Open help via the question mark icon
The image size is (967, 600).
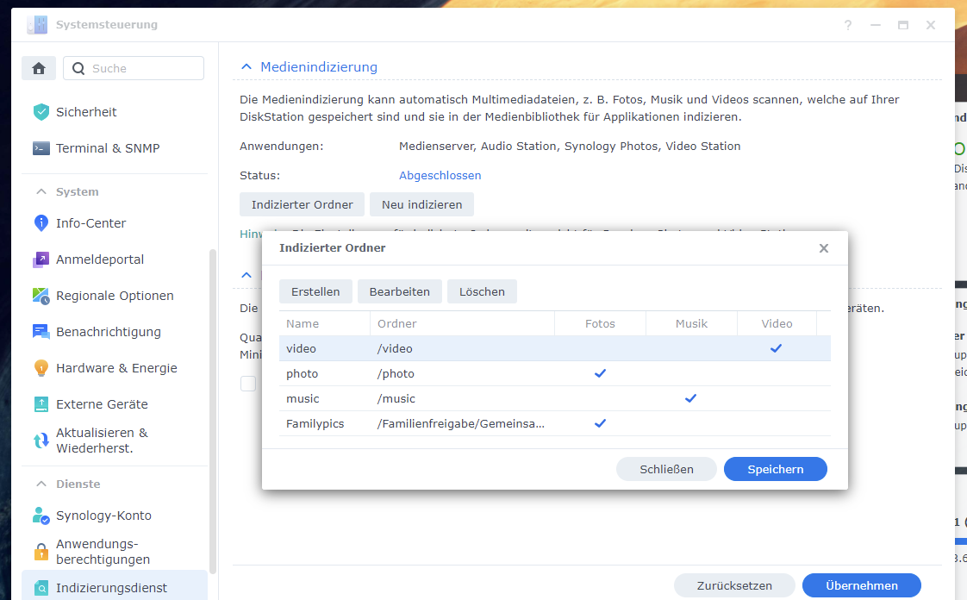tap(848, 25)
